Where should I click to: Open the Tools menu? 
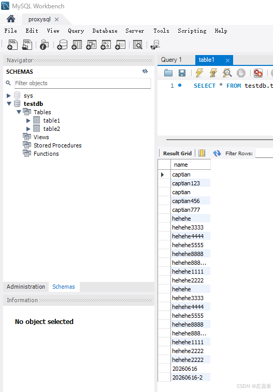[x=161, y=31]
